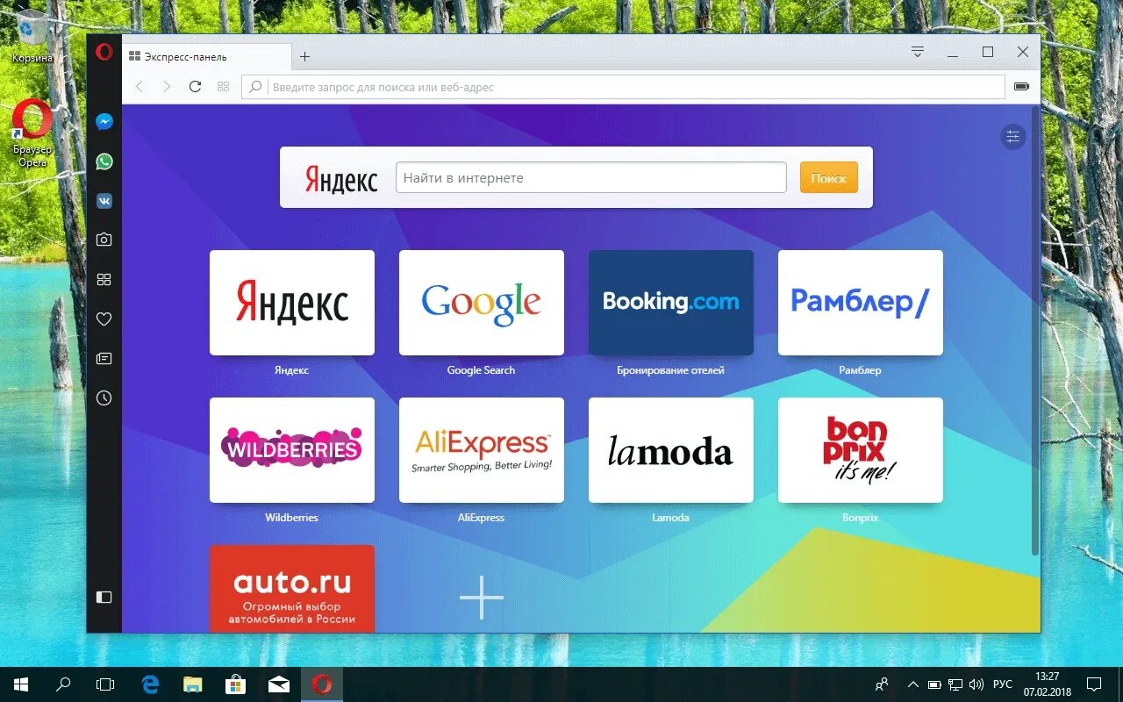Toggle the sidebar panel pin icon

point(104,597)
